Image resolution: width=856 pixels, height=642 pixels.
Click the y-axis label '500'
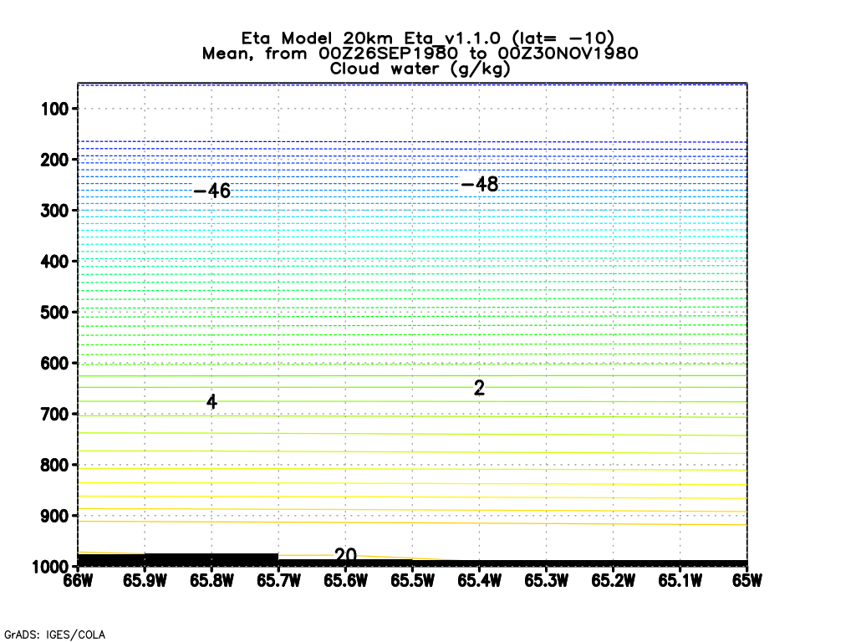point(55,313)
